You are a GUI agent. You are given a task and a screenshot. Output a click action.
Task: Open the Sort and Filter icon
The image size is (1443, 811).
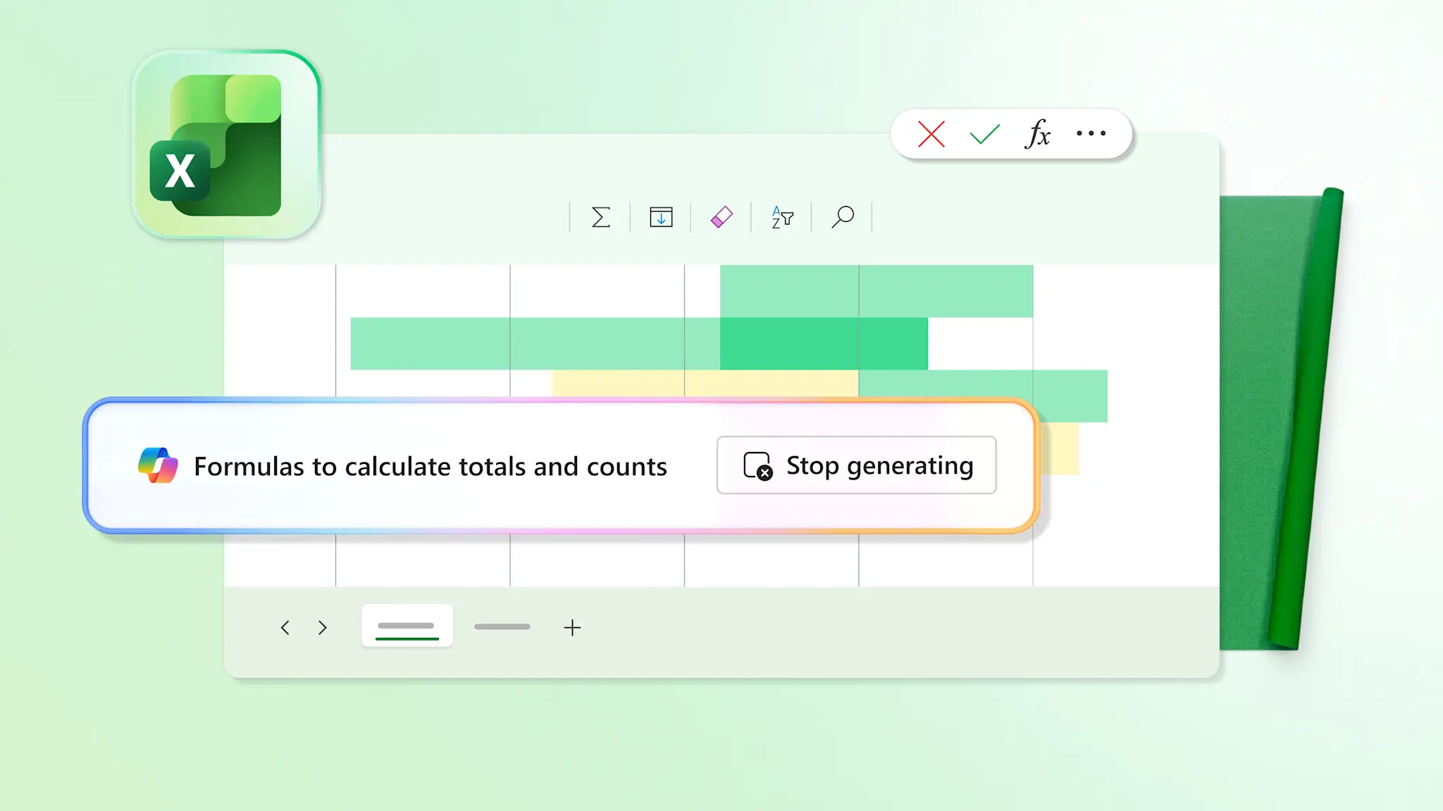click(x=782, y=217)
